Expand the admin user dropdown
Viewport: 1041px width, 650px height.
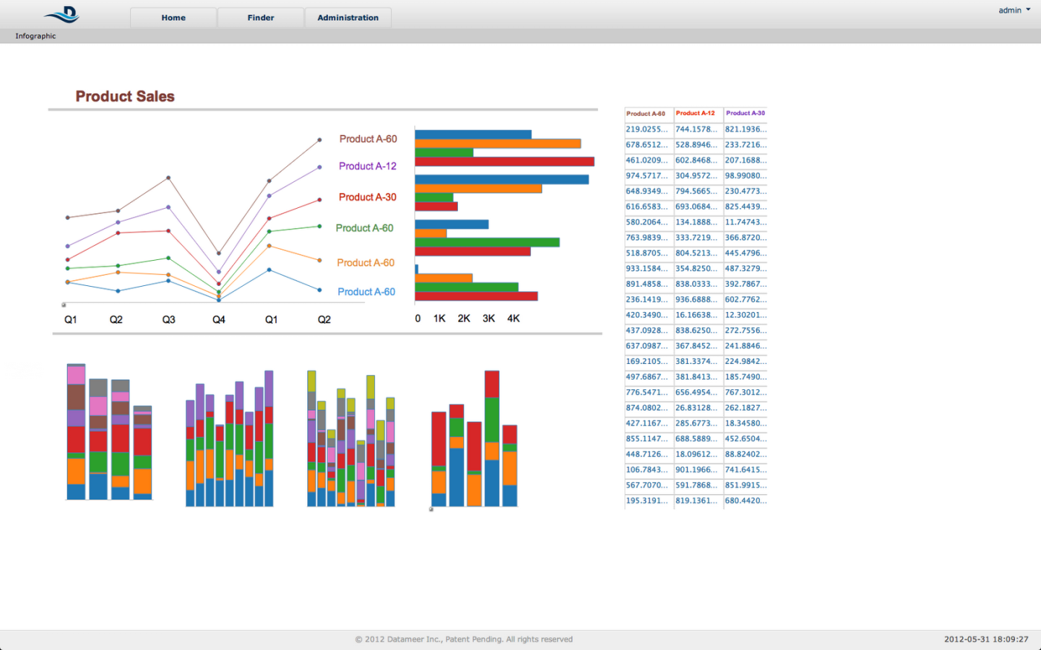point(1014,10)
